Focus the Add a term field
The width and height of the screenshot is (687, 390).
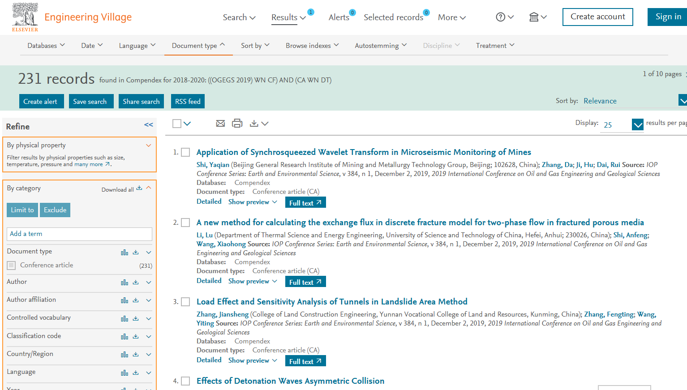coord(79,234)
